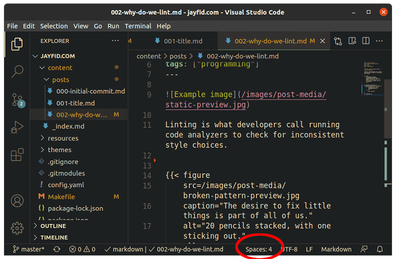Open the .gitmodules file

(79, 174)
